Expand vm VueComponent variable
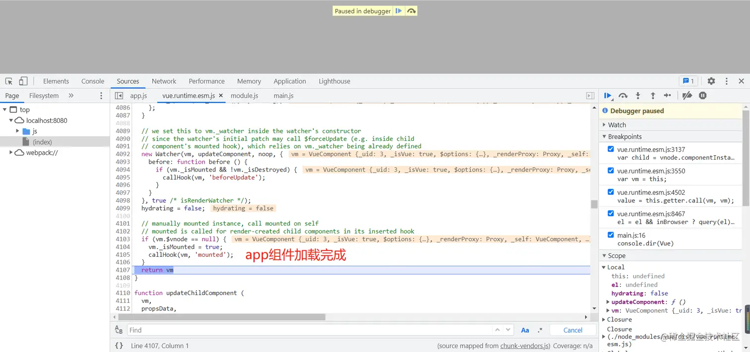 (x=608, y=310)
